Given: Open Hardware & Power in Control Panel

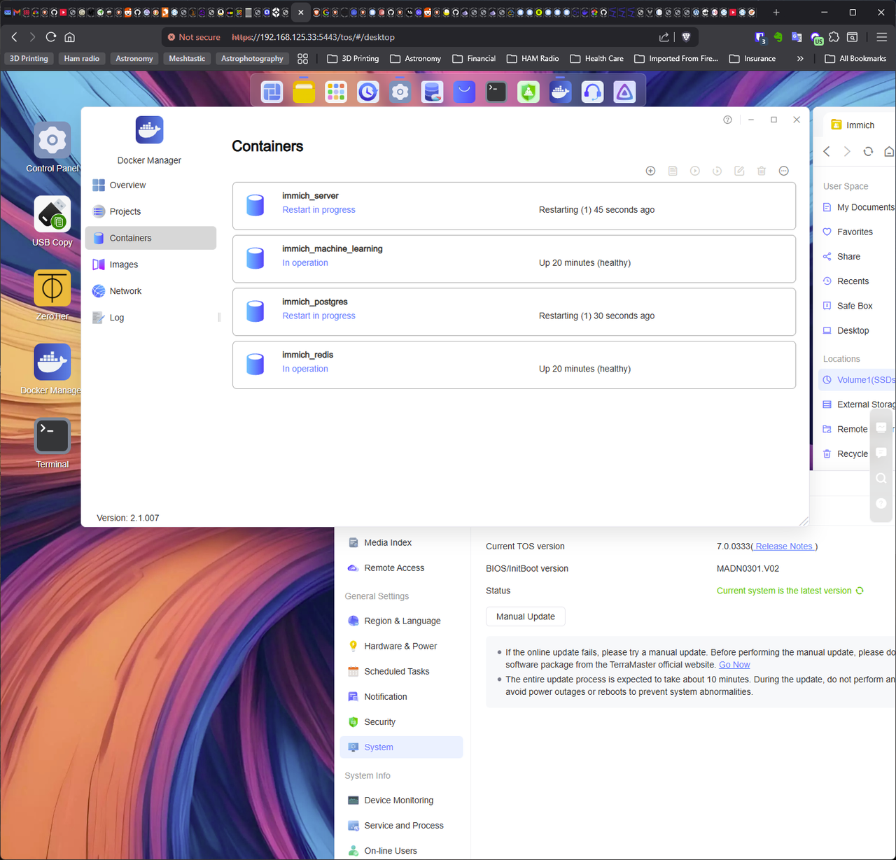Looking at the screenshot, I should click(x=400, y=646).
